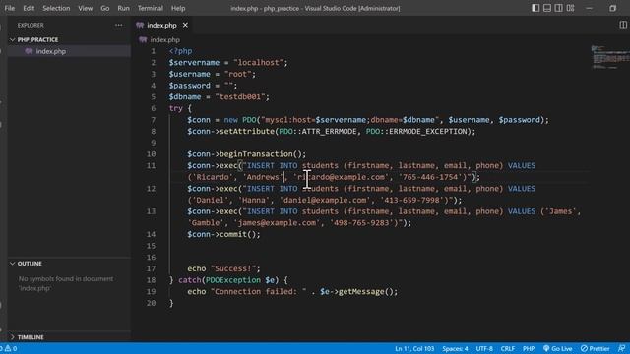The height and width of the screenshot is (354, 630).
Task: Click 'james@example.com' in the code
Action: point(277,223)
